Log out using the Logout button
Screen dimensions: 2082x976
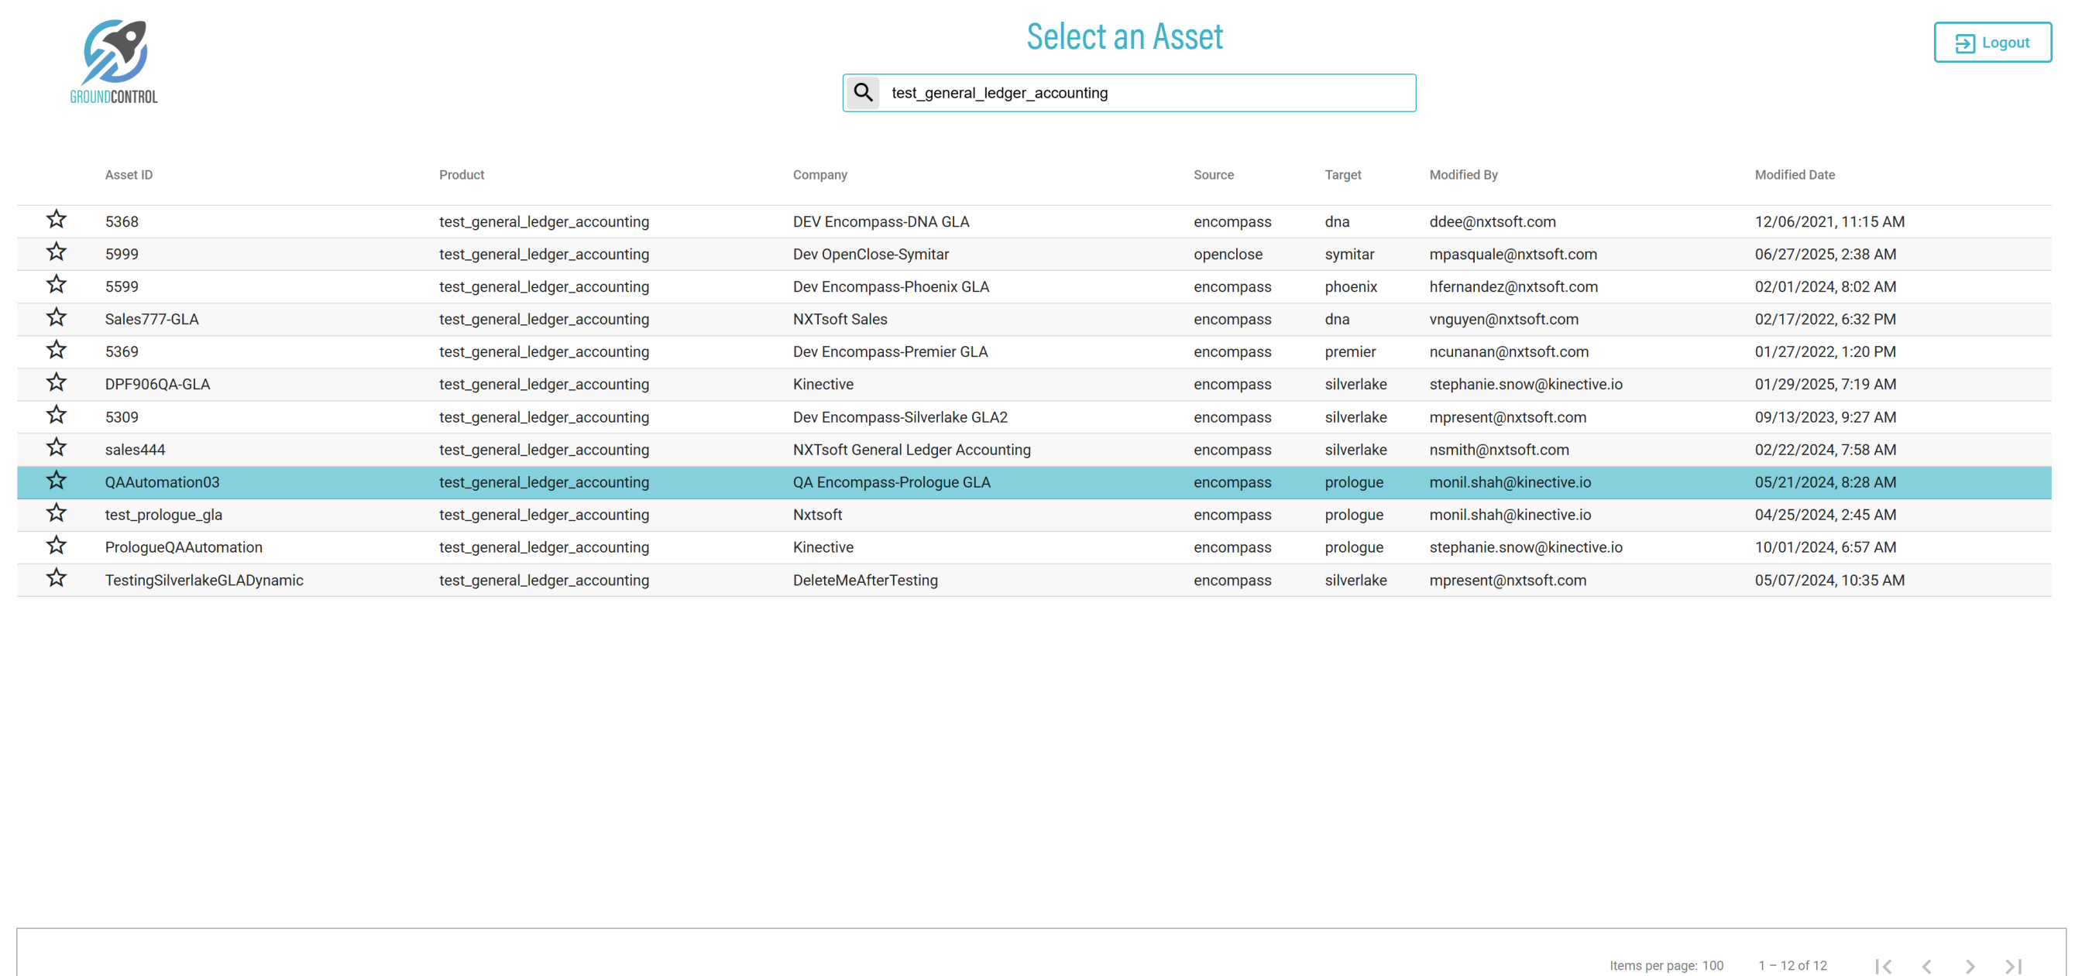pyautogui.click(x=1991, y=43)
